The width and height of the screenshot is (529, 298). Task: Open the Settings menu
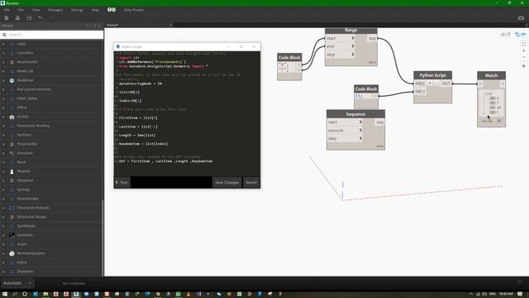tap(77, 10)
